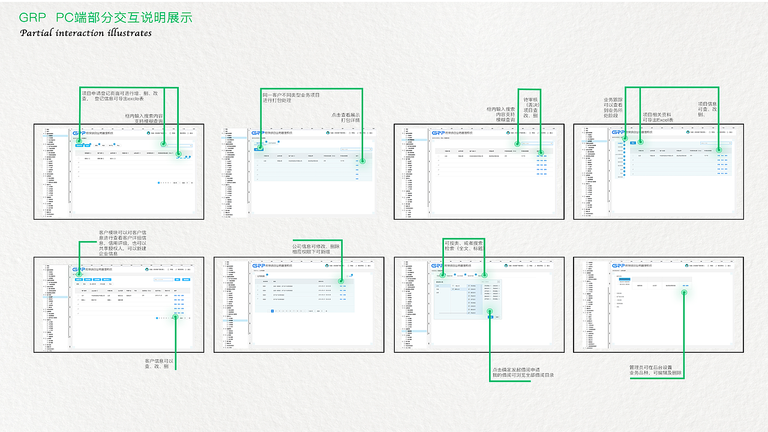768x432 pixels.
Task: Click user avatar in project registration screen header
Action: [148, 133]
